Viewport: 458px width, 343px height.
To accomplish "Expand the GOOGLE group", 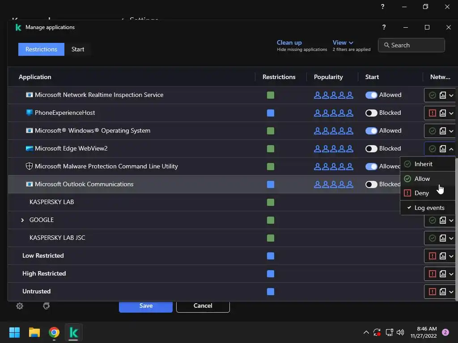I will click(x=22, y=220).
